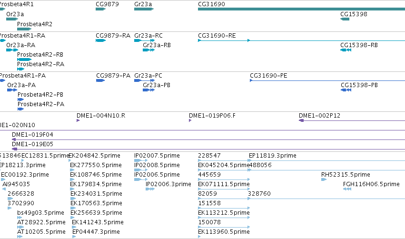Select EST EK071111.5prime

point(224,184)
